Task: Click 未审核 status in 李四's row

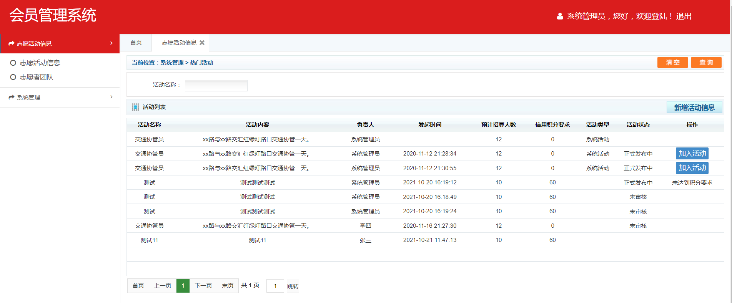Action: click(x=638, y=226)
